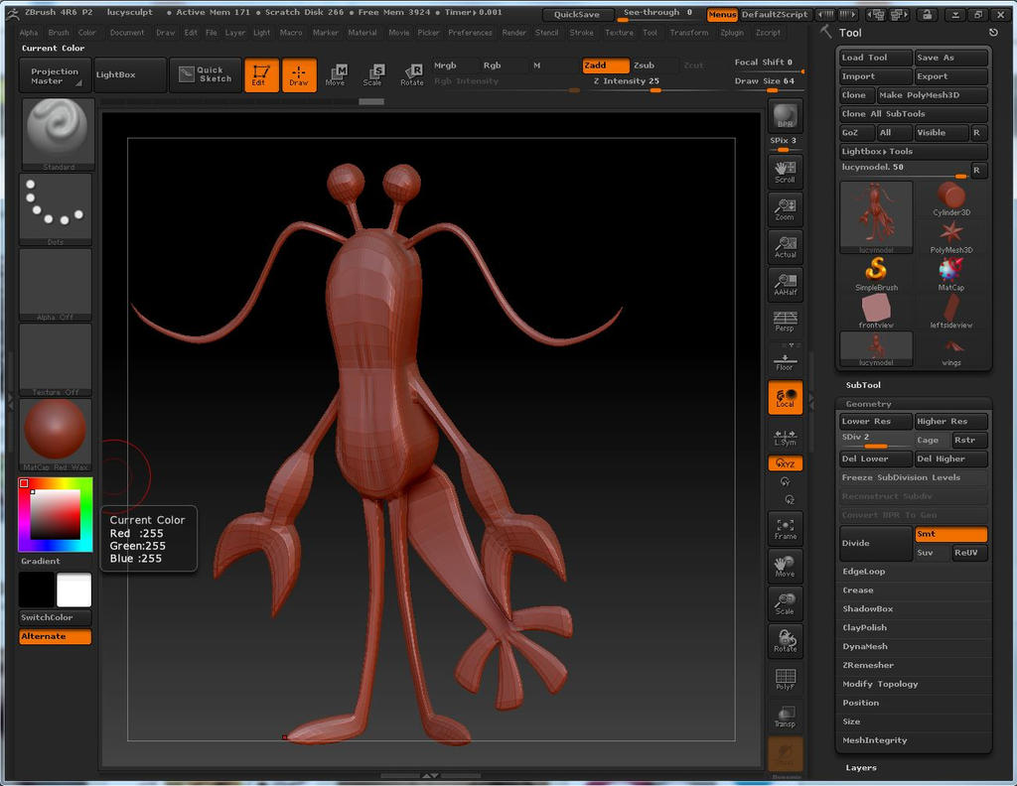Screen dimensions: 1017x786
Task: Click the right shelf Scale view icon
Action: [785, 603]
